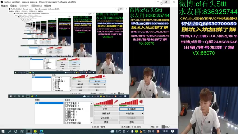Enable the 视频捕捉设备 2 source checkbox
This screenshot has height=134, width=238.
coord(66,109)
